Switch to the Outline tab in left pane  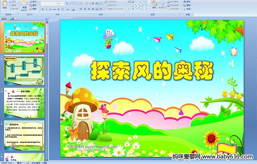[x=12, y=19]
